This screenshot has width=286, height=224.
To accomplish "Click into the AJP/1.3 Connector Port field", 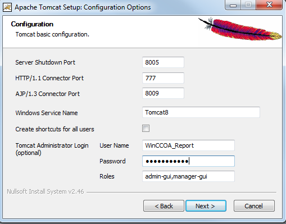I will click(x=163, y=93).
